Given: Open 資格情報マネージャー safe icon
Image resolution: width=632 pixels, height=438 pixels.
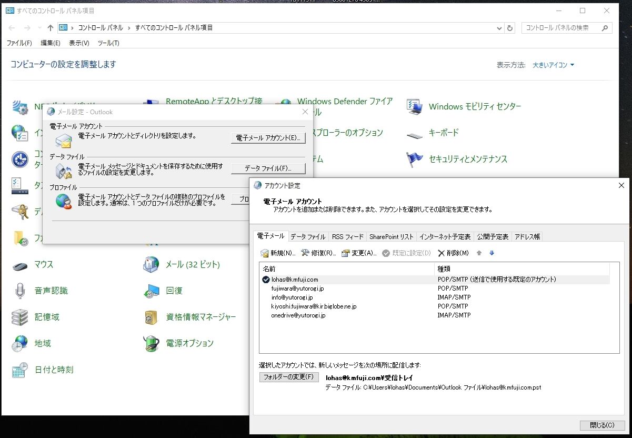Looking at the screenshot, I should click(151, 317).
